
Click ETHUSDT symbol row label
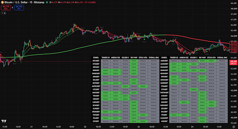(96, 64)
